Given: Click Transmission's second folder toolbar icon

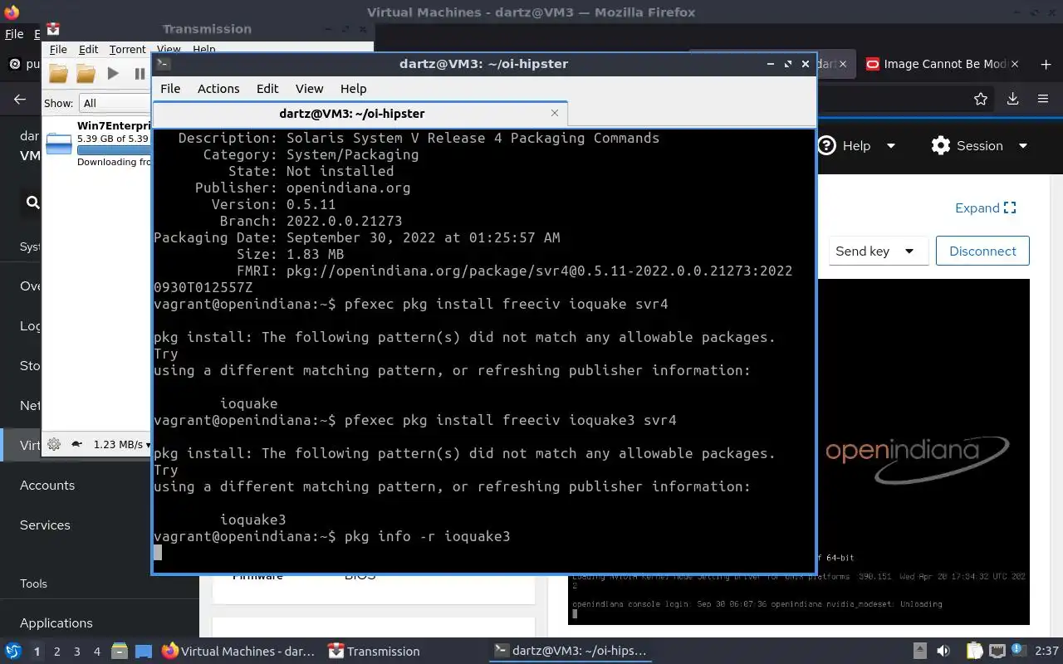Looking at the screenshot, I should (86, 74).
